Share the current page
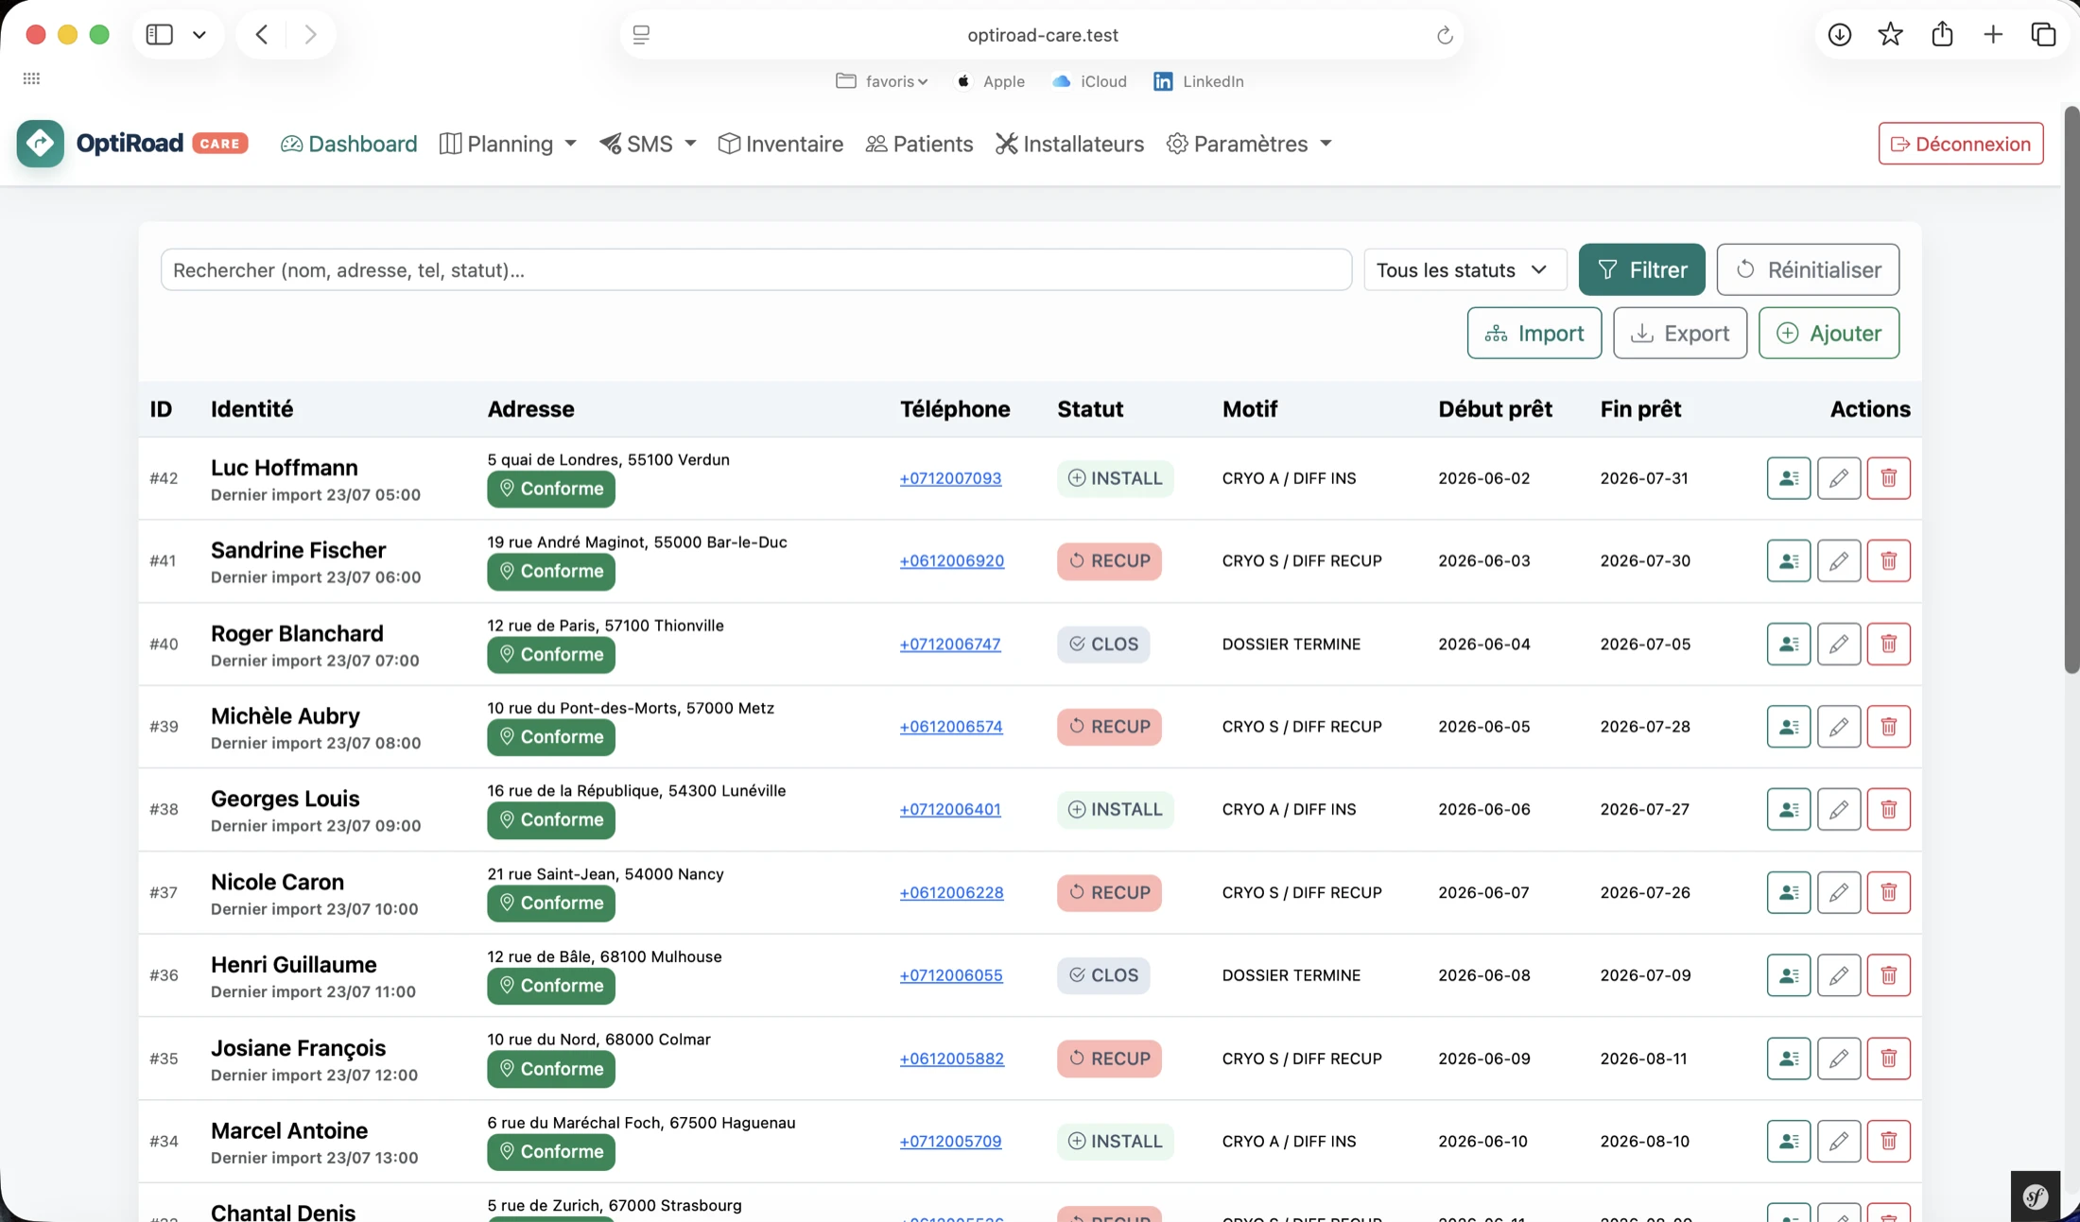 [x=1942, y=35]
